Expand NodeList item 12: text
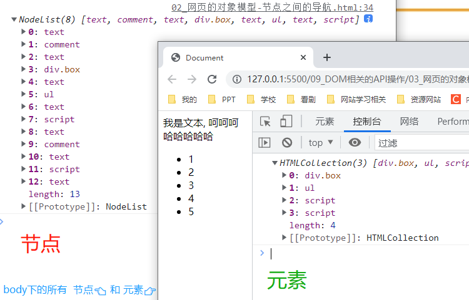 [x=23, y=181]
